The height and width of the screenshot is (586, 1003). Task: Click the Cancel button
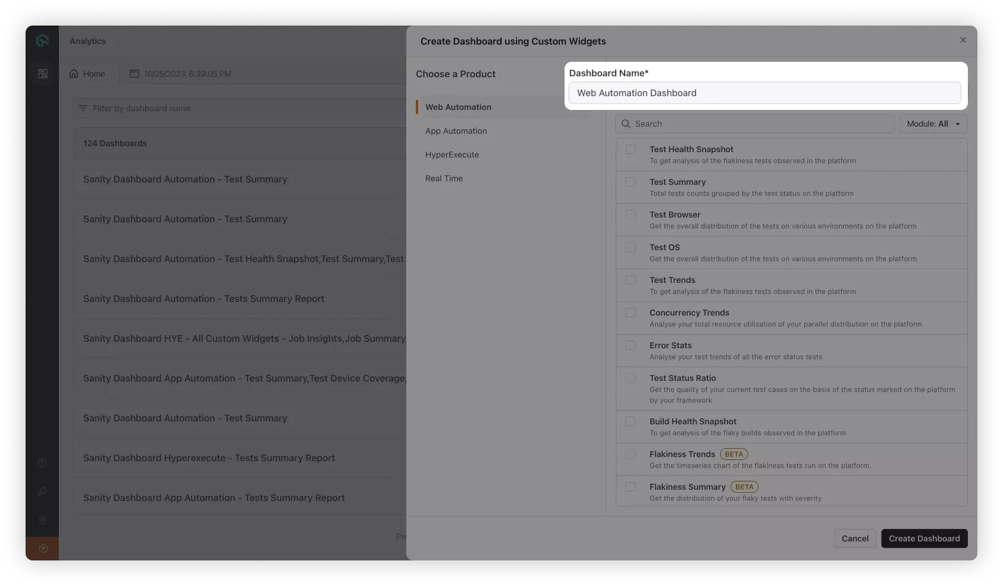pyautogui.click(x=855, y=538)
